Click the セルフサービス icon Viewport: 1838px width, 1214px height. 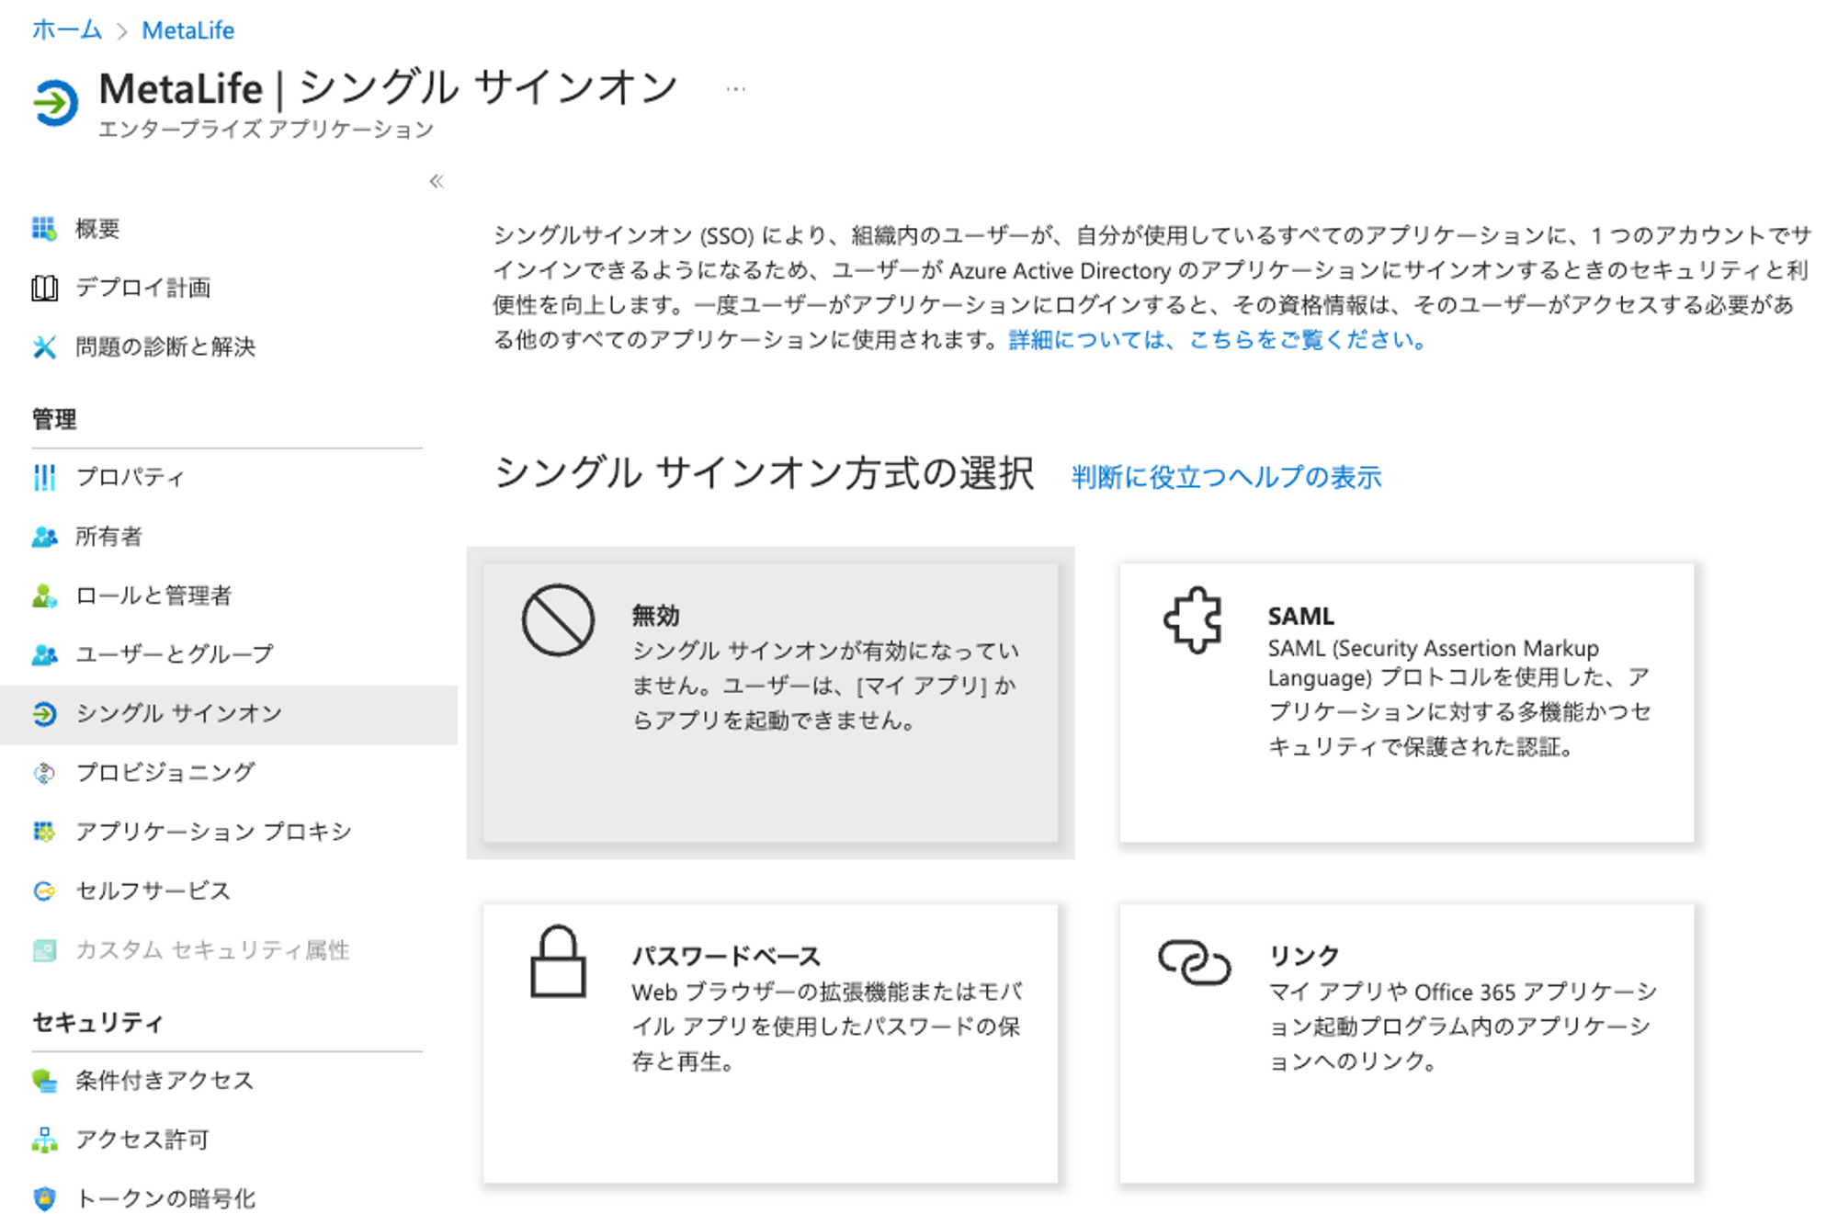[x=44, y=891]
